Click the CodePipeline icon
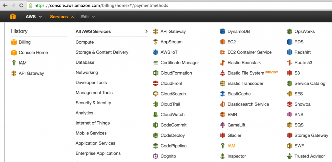Screen dimensions: 332x162 click(156, 146)
